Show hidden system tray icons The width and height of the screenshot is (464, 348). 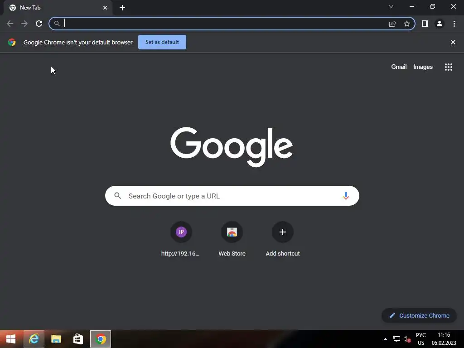(385, 339)
